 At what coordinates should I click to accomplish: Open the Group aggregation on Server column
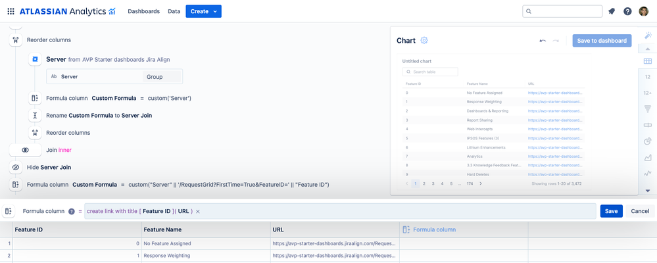coord(162,77)
